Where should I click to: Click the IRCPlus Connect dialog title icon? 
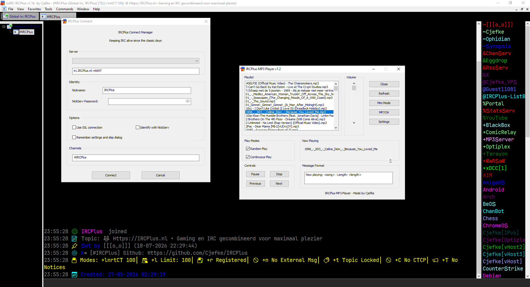click(x=65, y=21)
